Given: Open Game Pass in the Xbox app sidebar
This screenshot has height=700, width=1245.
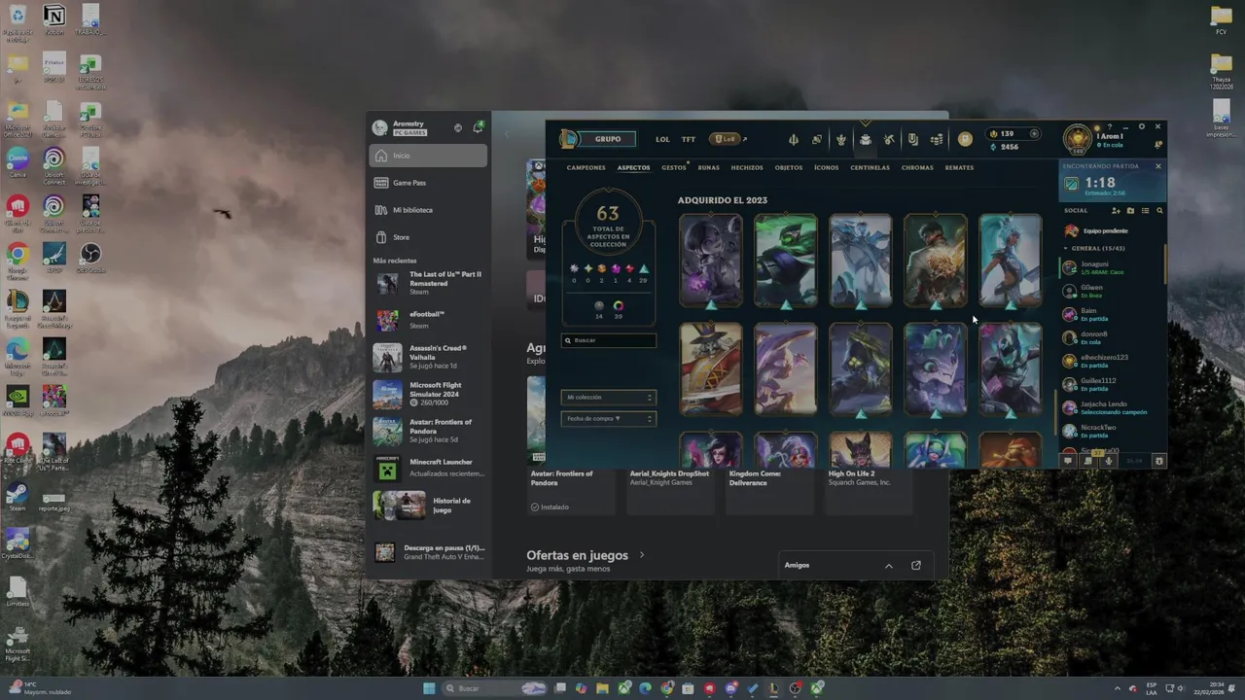Looking at the screenshot, I should 428,183.
